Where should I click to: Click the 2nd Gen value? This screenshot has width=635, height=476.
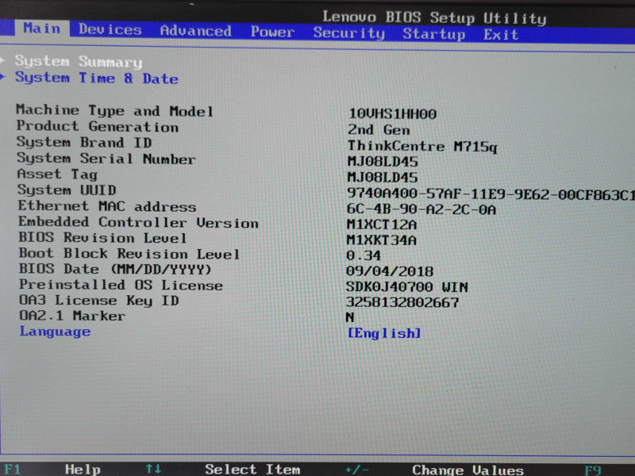(x=379, y=130)
